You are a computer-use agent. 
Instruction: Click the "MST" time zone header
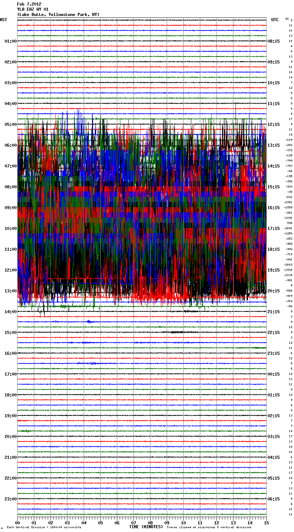tap(3, 20)
